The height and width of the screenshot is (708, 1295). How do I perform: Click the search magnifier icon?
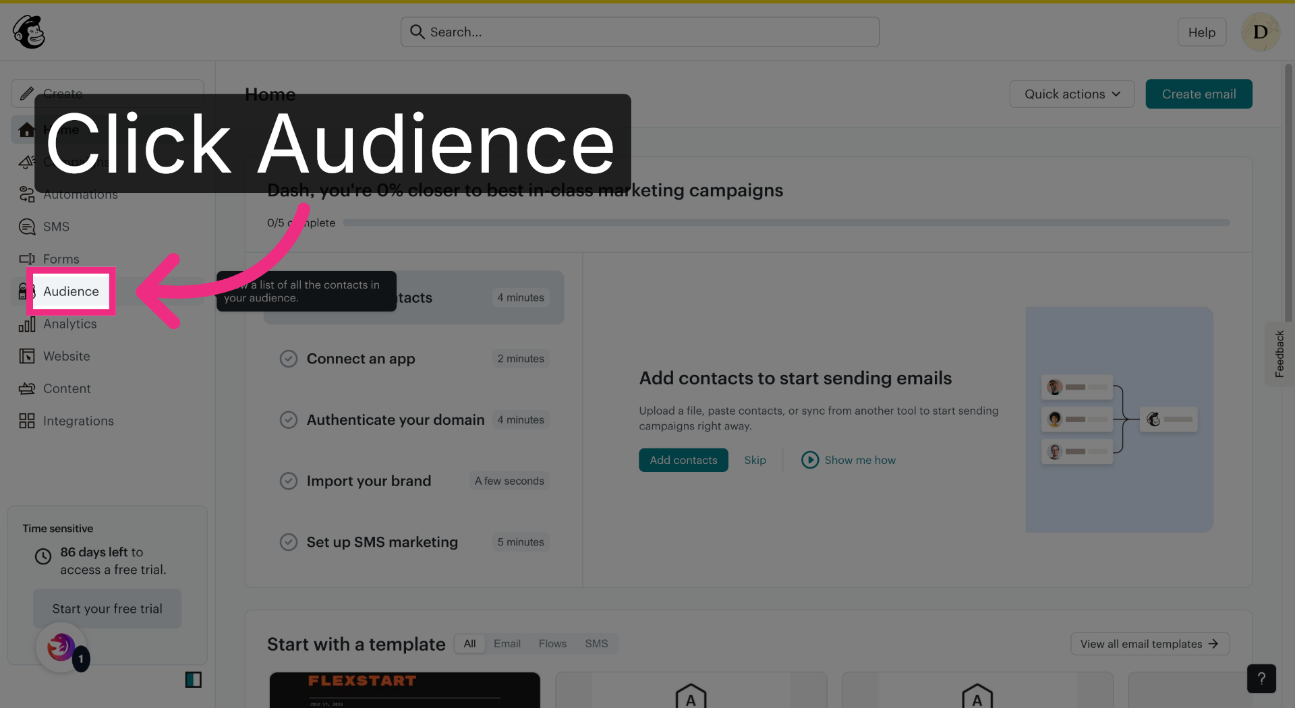417,32
